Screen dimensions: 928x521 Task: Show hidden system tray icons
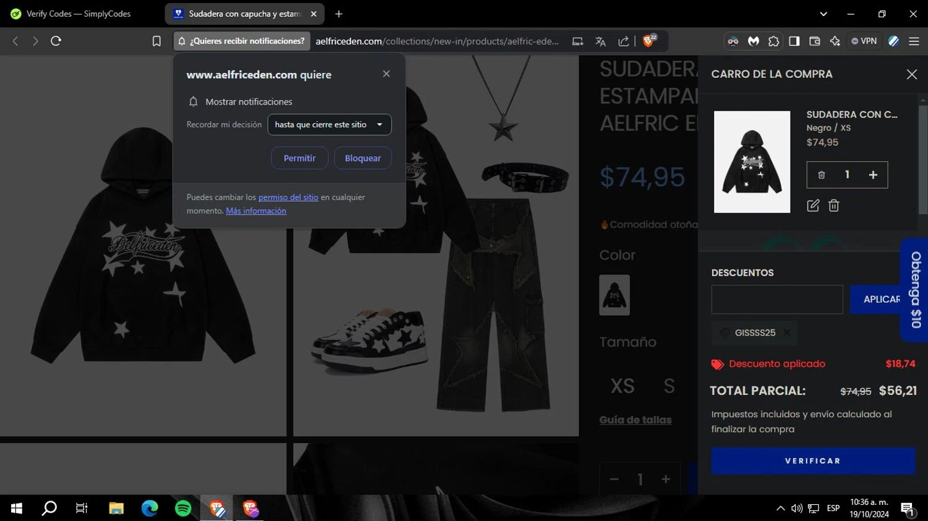coord(780,508)
